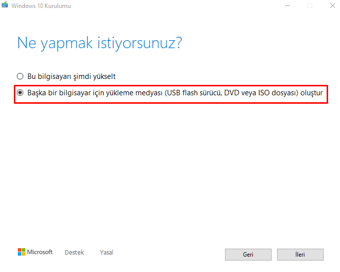The width and height of the screenshot is (340, 272).
Task: Minimize the Windows 10 Kurulumu window
Action: 287,5
